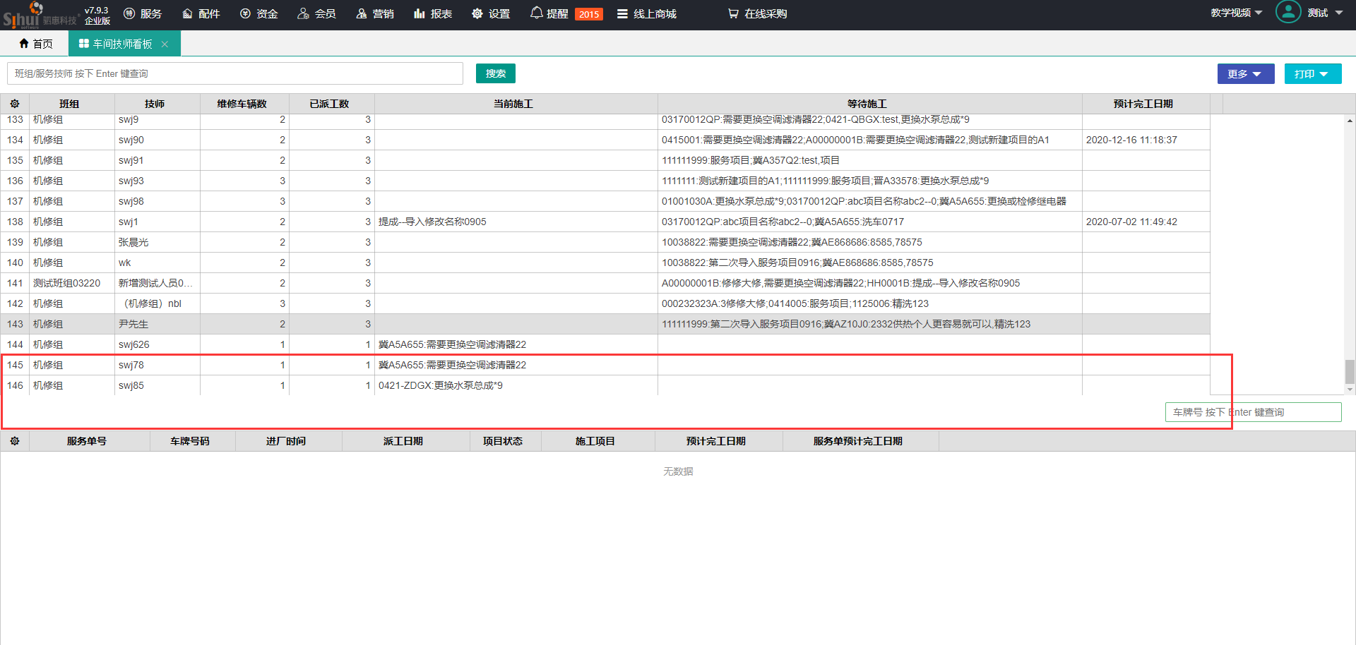Click the 搜索 search button
The image size is (1356, 645).
click(x=495, y=73)
